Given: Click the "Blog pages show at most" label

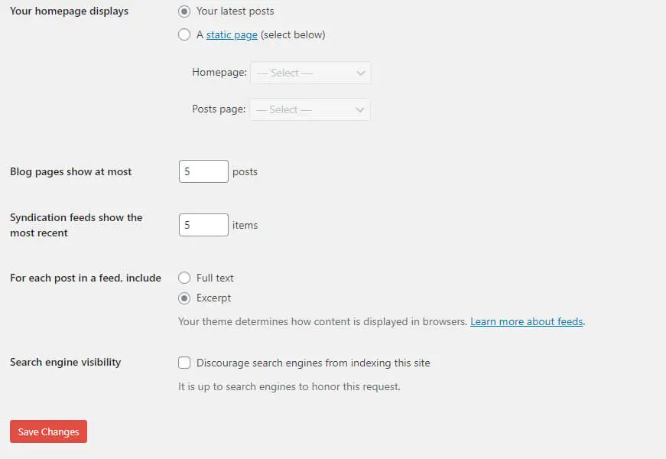Looking at the screenshot, I should click(71, 171).
